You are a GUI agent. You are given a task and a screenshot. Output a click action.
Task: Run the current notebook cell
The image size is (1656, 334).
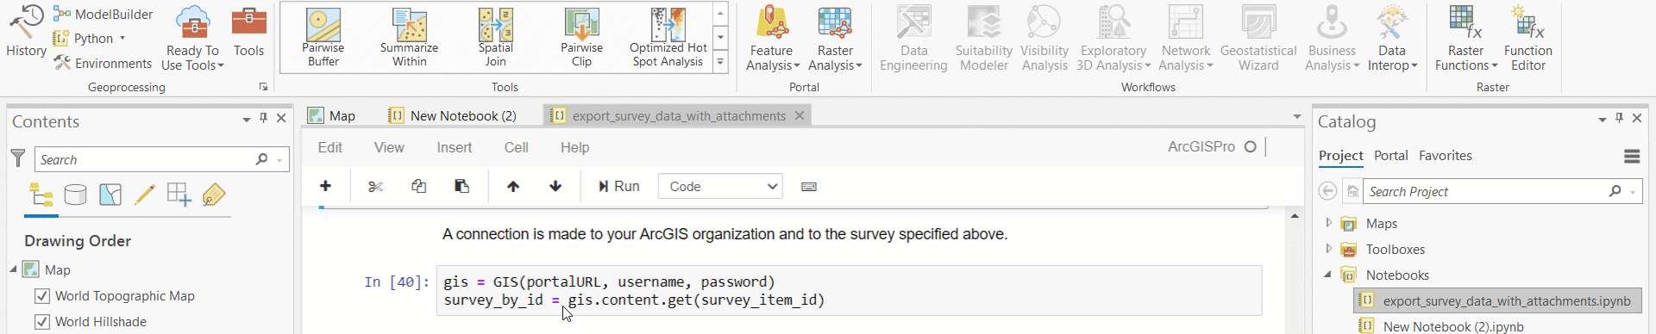coord(618,186)
